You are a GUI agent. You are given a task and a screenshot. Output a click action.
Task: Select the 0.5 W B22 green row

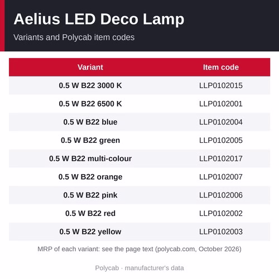coord(139,140)
